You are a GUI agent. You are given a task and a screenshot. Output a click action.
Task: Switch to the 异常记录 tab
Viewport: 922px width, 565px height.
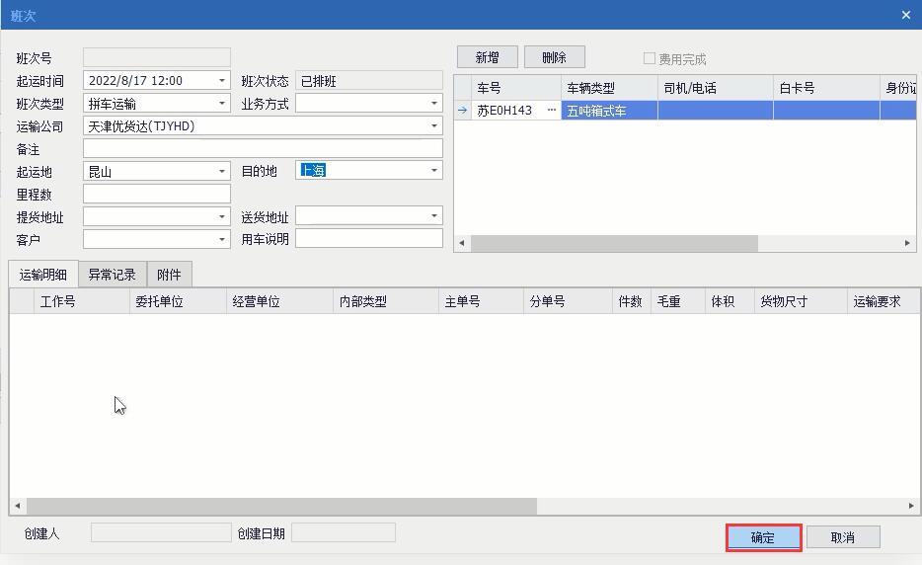(112, 275)
